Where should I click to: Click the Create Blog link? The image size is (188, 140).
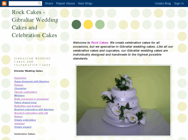pos(163,3)
